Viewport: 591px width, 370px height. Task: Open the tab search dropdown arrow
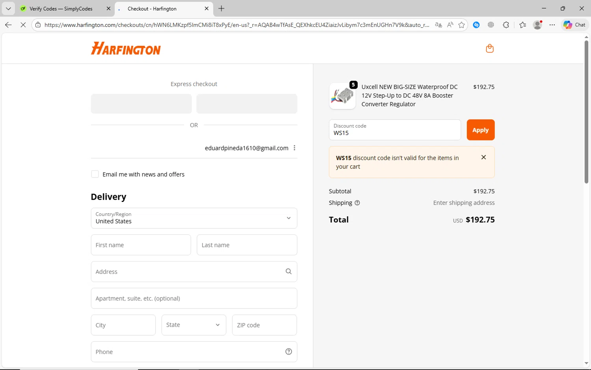(8, 8)
